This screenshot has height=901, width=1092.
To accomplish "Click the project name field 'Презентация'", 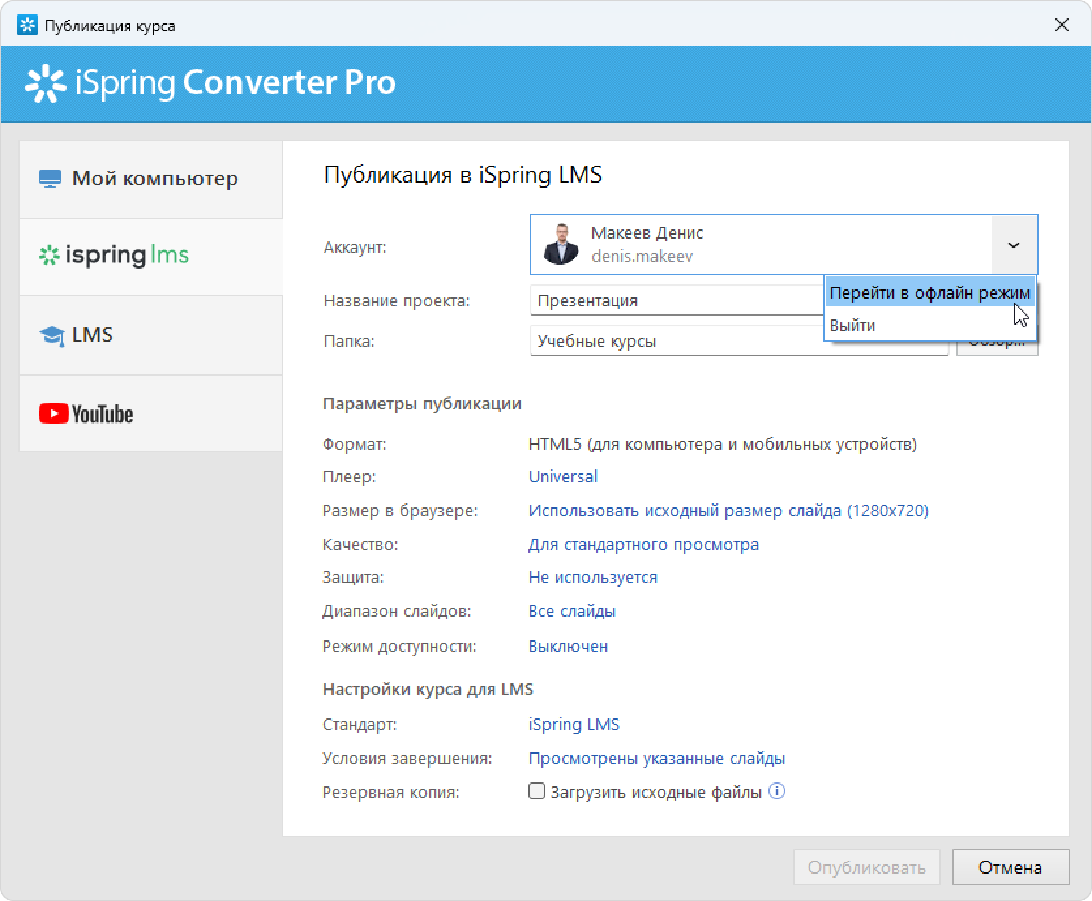I will [676, 301].
